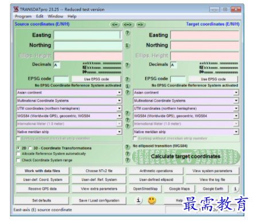
Task: Open User-def. Coord. System
Action: (x=42, y=180)
